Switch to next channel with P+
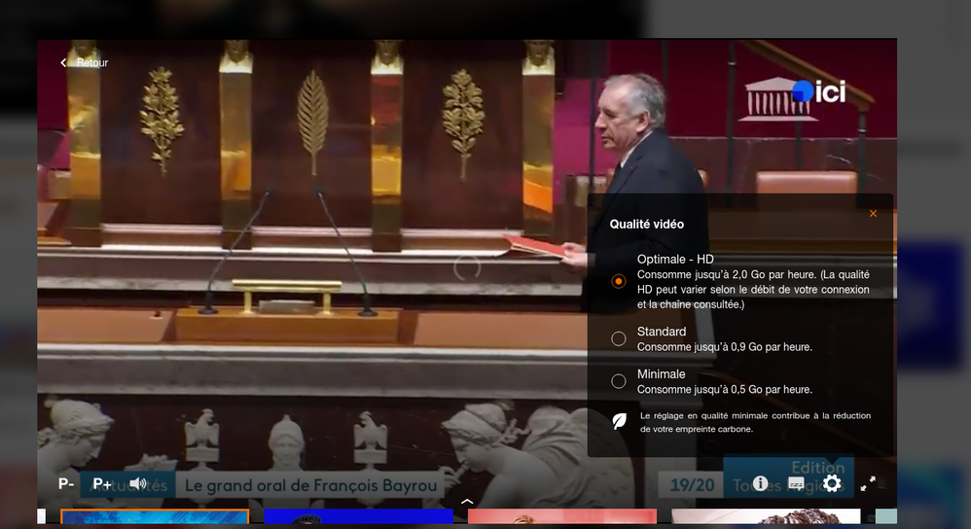This screenshot has width=971, height=529. [x=102, y=484]
